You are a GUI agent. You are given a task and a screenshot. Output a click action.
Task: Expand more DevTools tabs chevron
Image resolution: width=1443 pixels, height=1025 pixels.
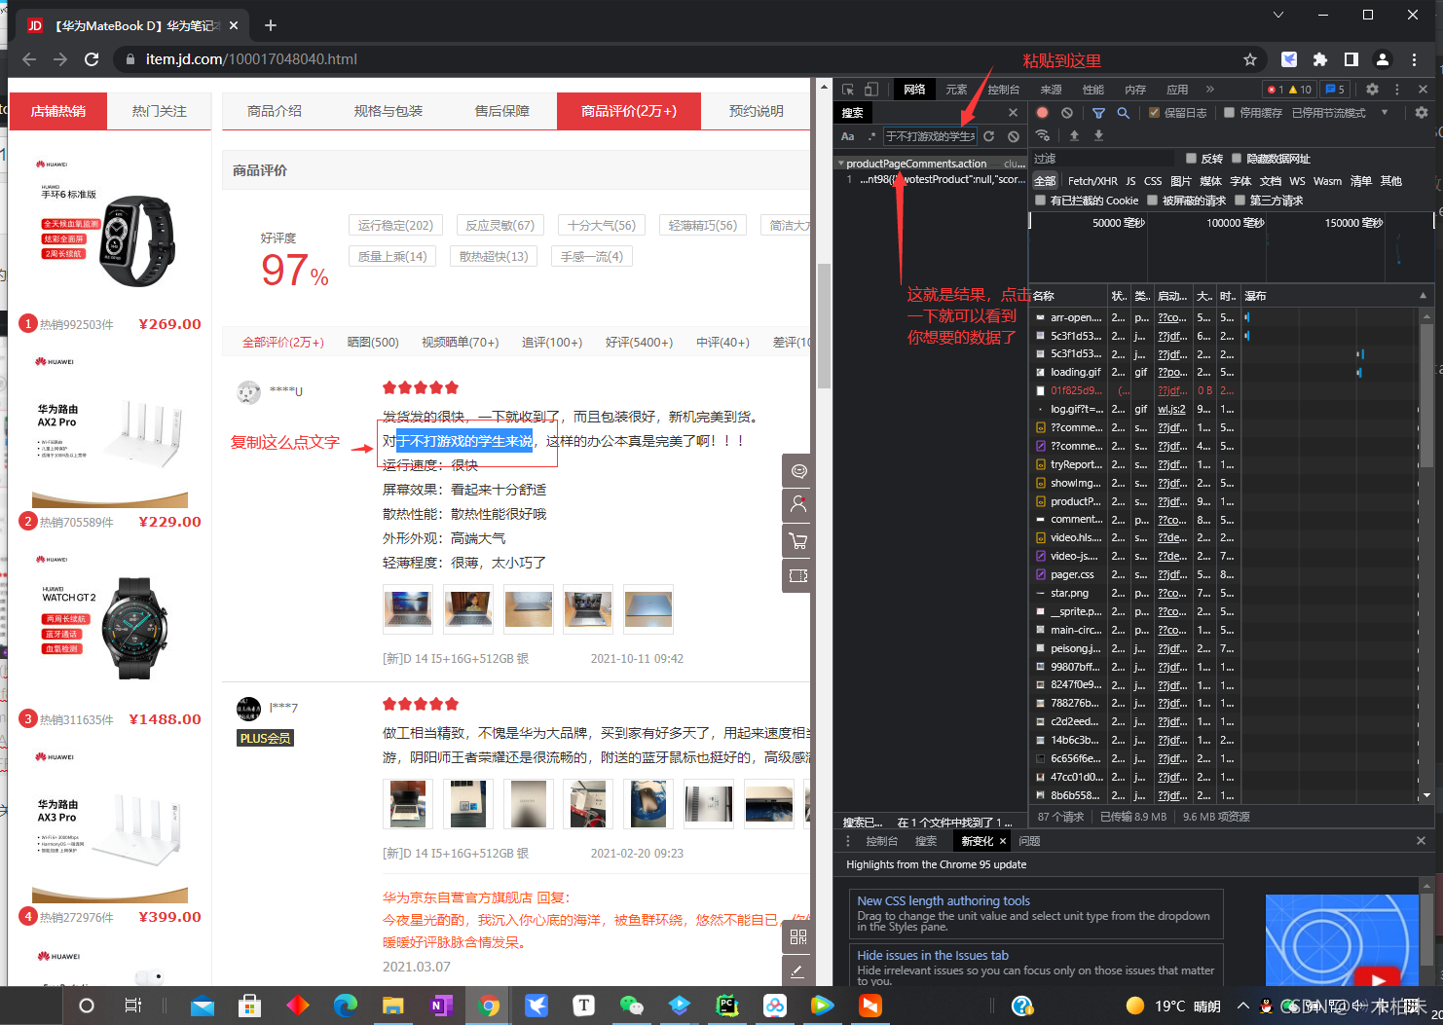pos(1210,89)
